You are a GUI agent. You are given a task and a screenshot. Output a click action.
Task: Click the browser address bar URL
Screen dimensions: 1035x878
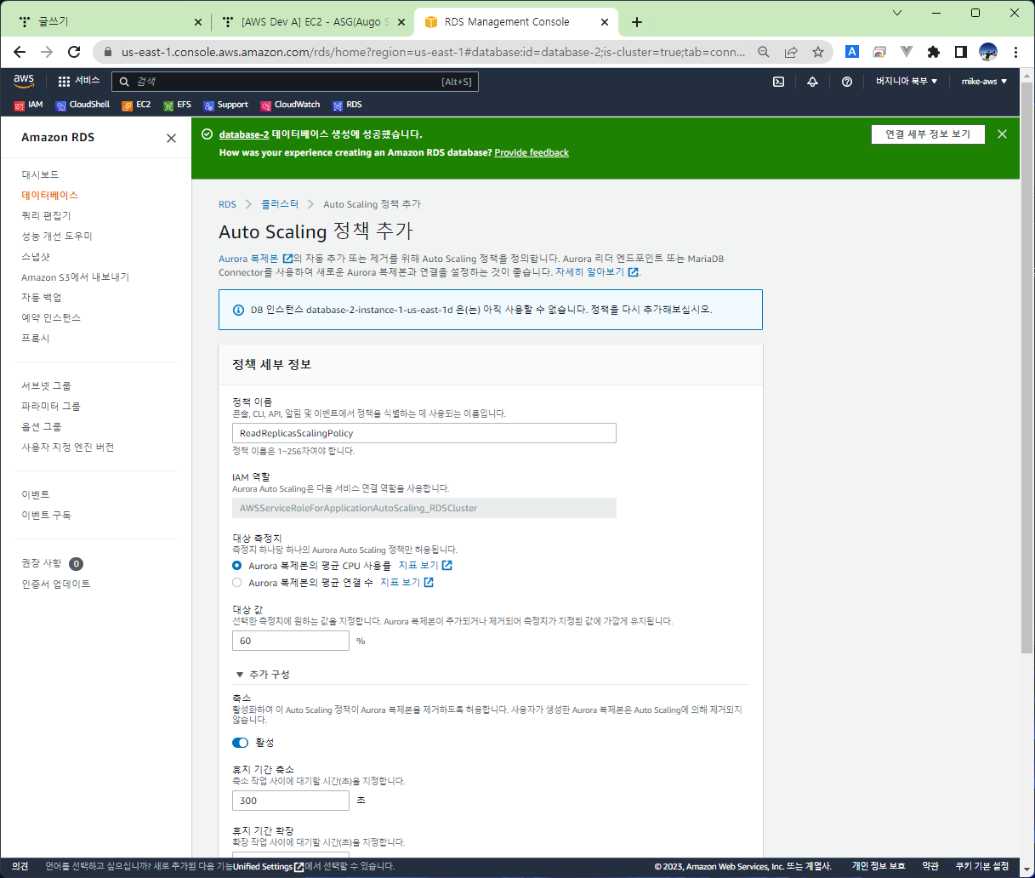[433, 52]
